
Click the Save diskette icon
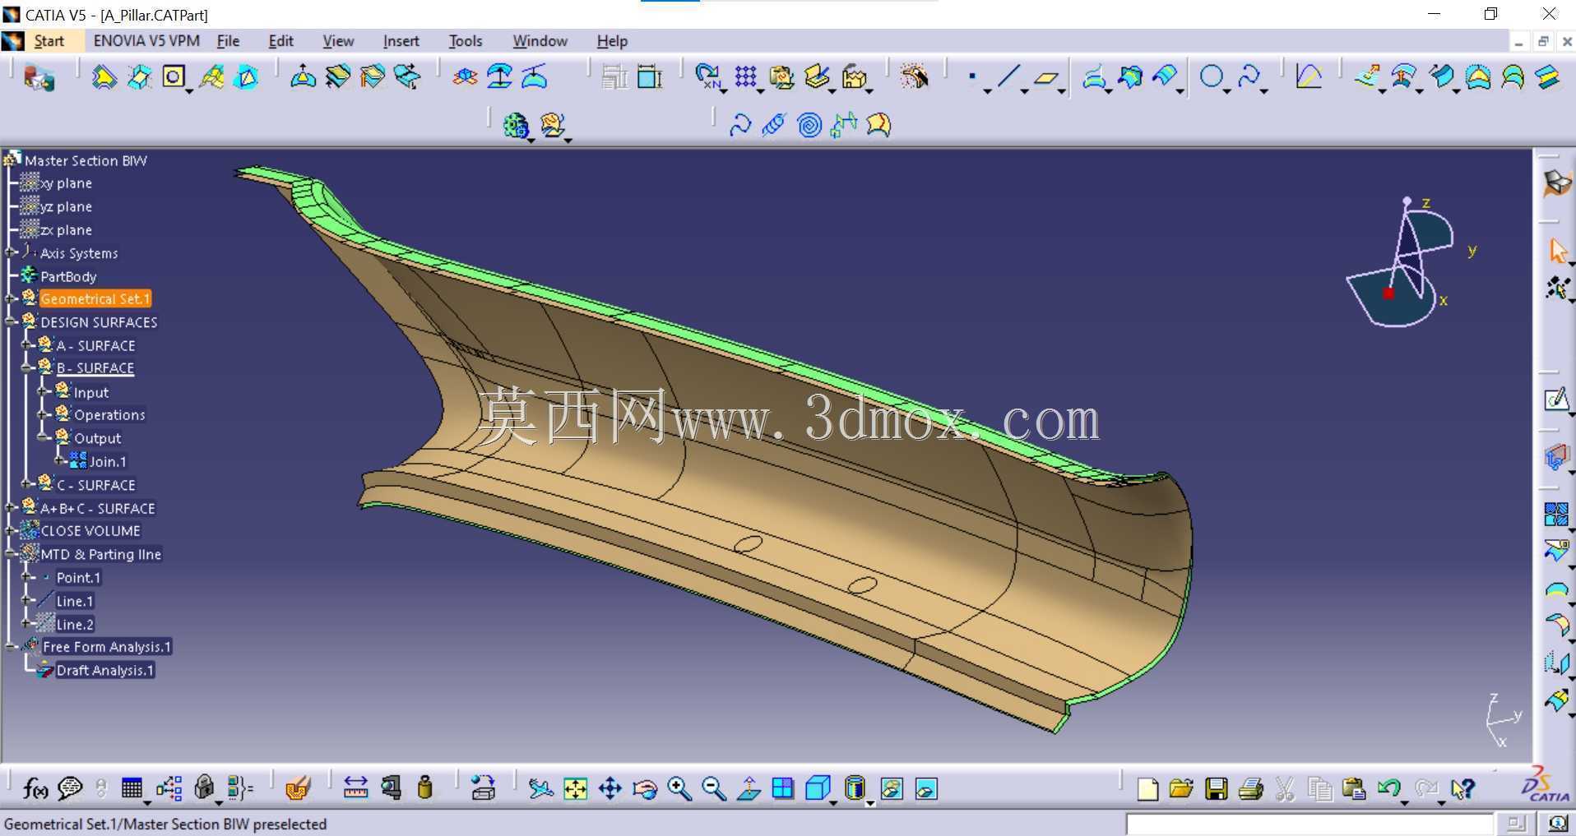point(1216,789)
